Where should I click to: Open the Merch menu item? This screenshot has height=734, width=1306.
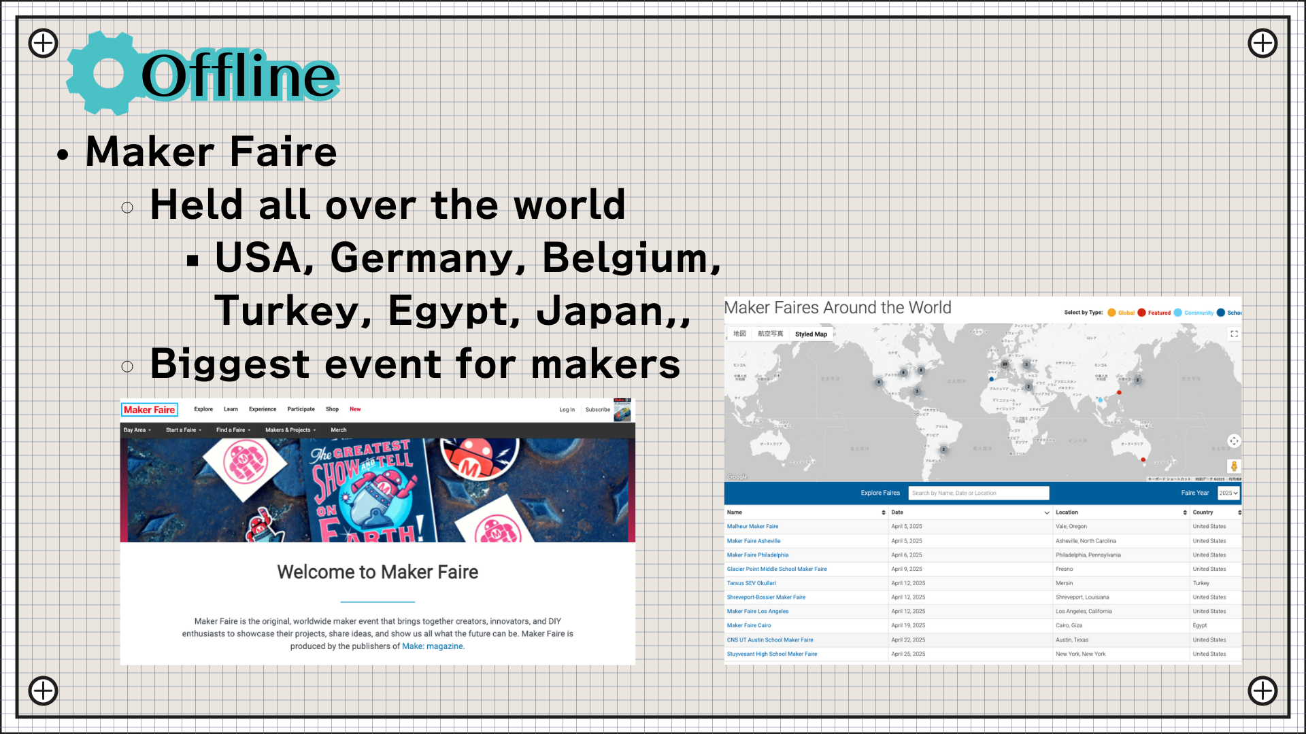coord(339,430)
